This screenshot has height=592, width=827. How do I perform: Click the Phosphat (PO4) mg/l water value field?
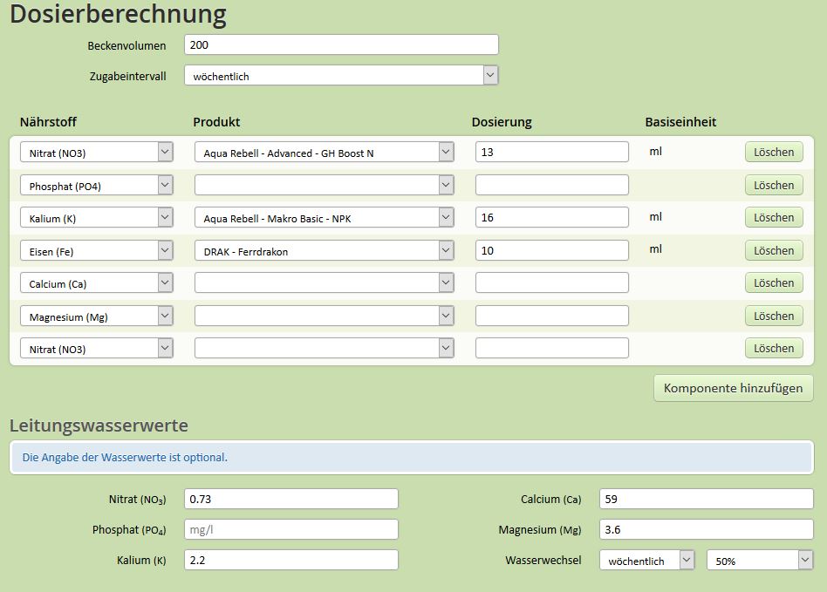tap(290, 529)
